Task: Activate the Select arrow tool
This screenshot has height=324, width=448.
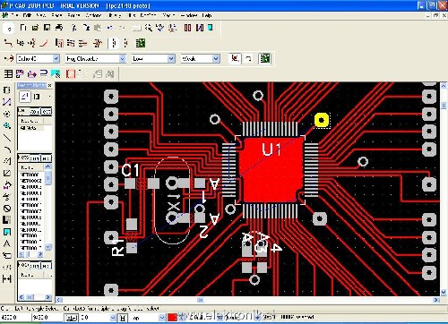Action: point(8,29)
